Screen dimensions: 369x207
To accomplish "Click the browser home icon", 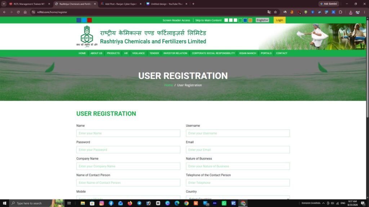I will pos(25,12).
